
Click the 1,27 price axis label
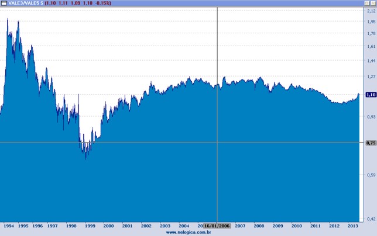[370, 77]
